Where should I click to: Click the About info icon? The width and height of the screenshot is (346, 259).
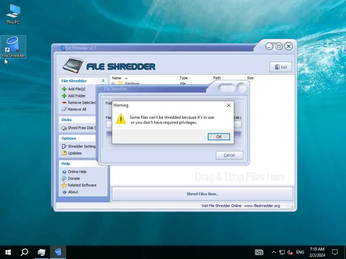[64, 192]
